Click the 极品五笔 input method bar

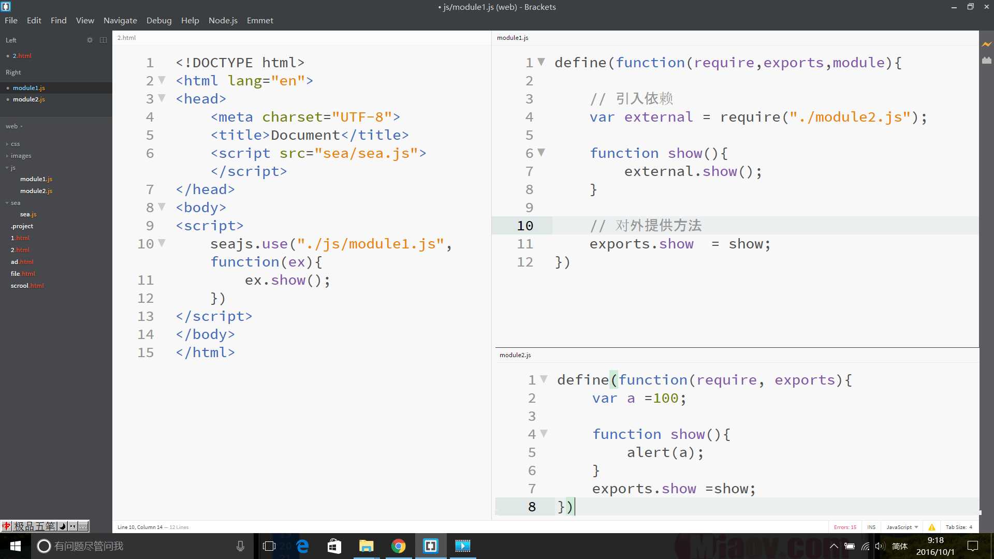[45, 526]
